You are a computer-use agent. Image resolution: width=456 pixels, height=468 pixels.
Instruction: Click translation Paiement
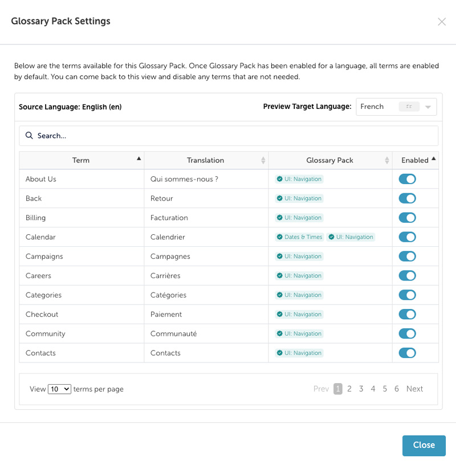coord(166,314)
